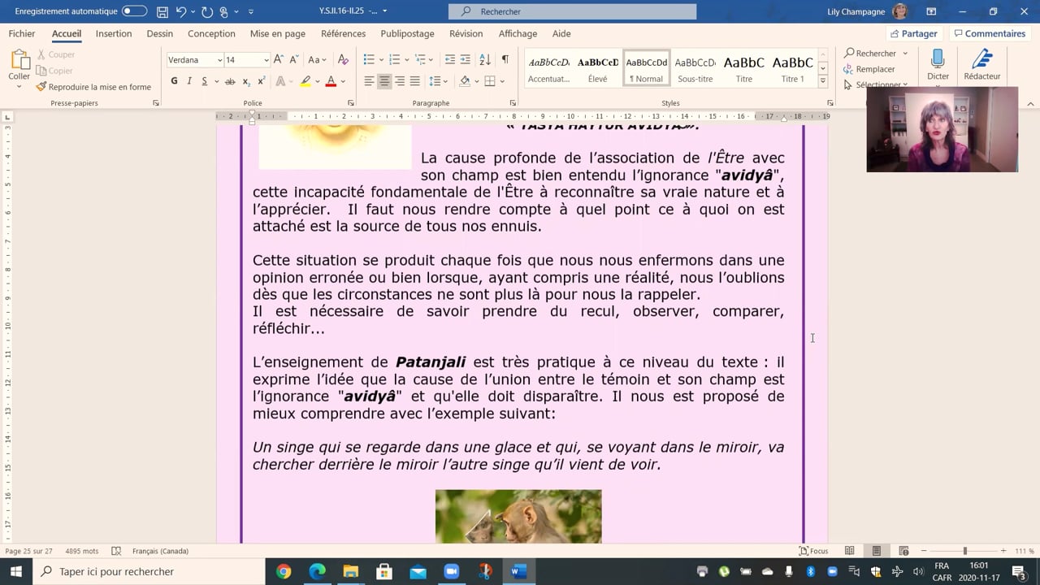Apply the Sous-titre style
This screenshot has height=585, width=1040.
(695, 67)
